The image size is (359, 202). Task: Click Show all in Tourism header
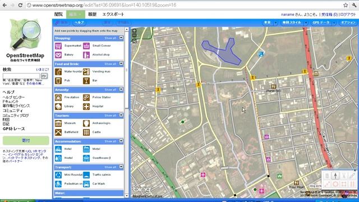111,116
